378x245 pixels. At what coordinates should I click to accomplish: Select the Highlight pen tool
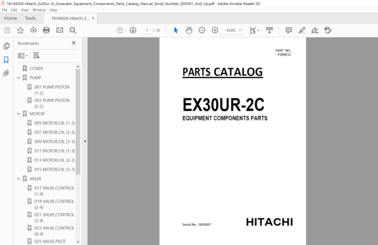pos(302,30)
